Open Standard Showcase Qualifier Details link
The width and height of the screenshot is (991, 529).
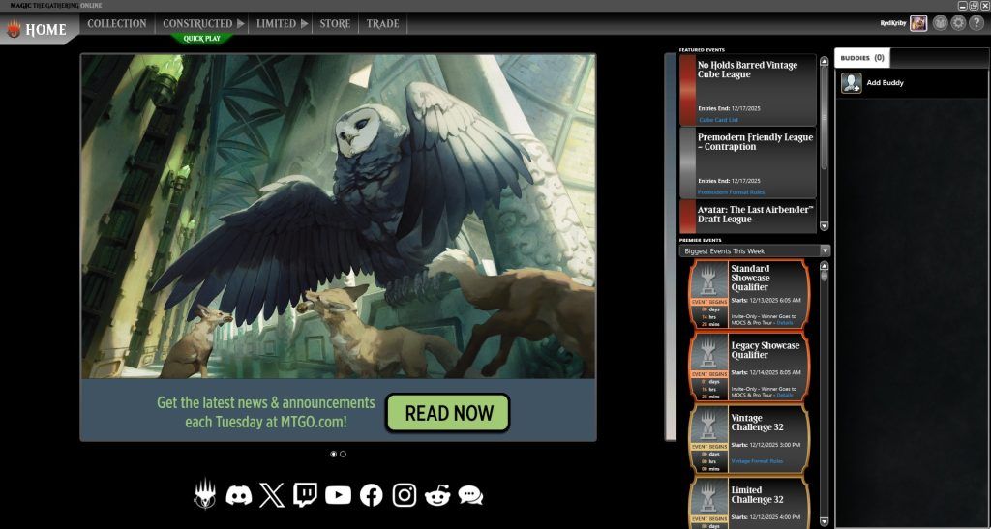(784, 323)
